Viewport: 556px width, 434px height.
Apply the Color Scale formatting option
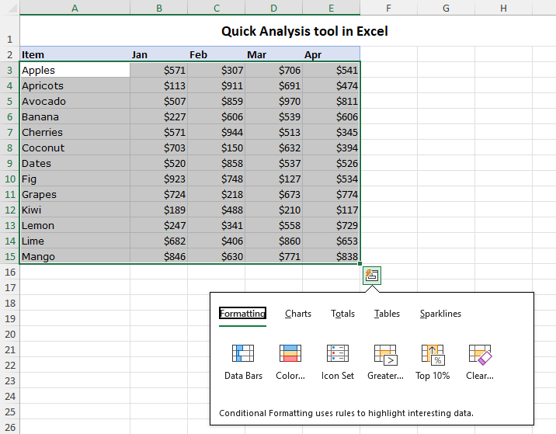[290, 355]
